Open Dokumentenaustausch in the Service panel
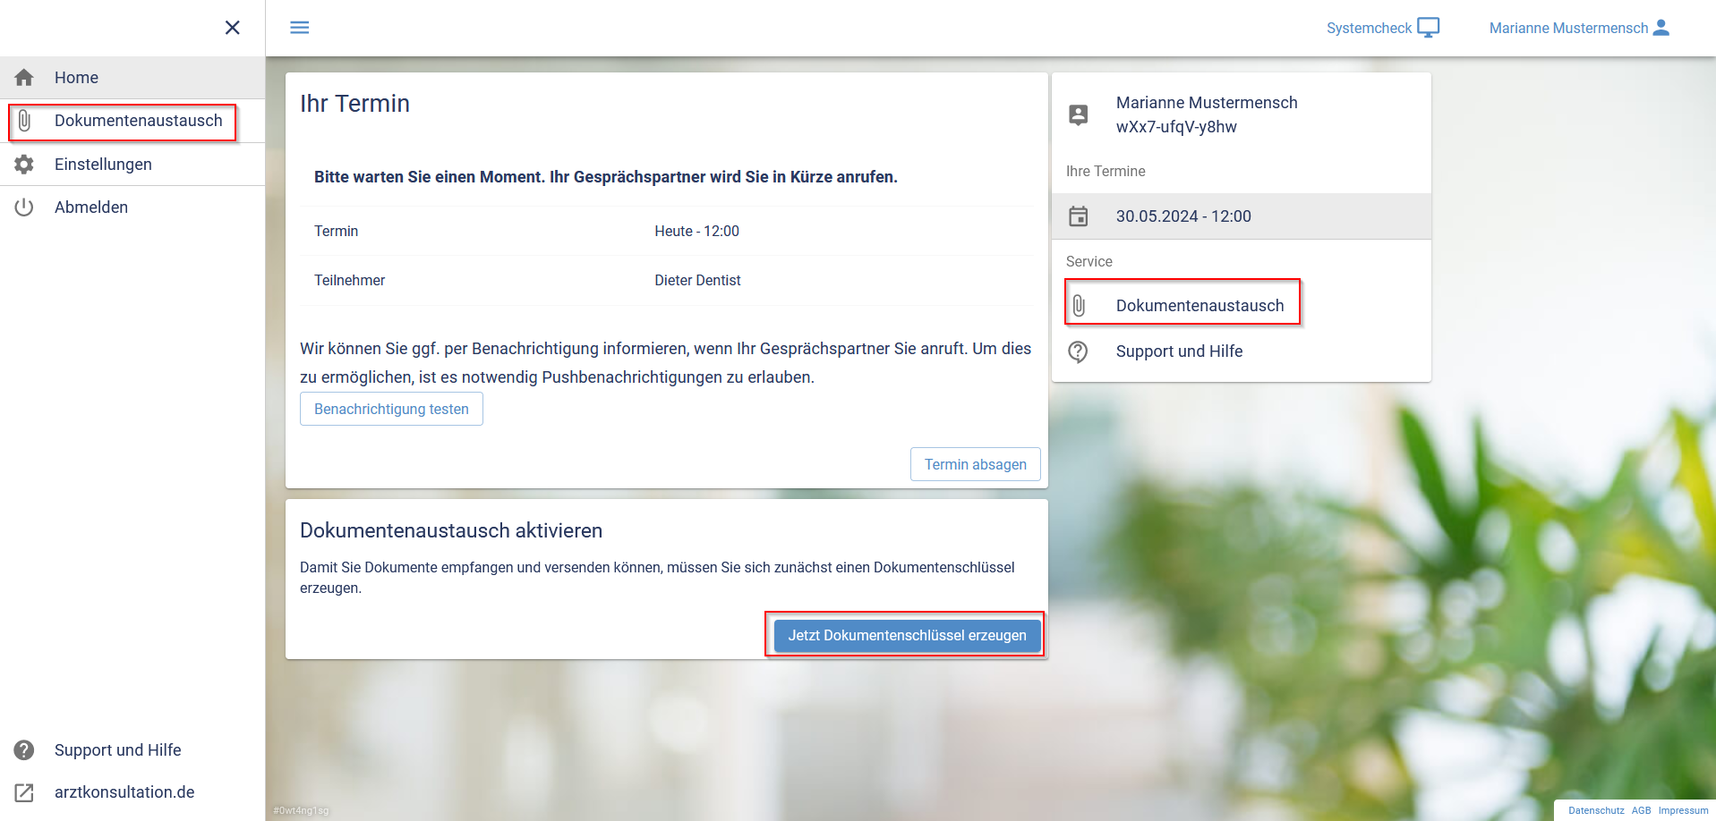This screenshot has width=1716, height=821. (x=1199, y=306)
